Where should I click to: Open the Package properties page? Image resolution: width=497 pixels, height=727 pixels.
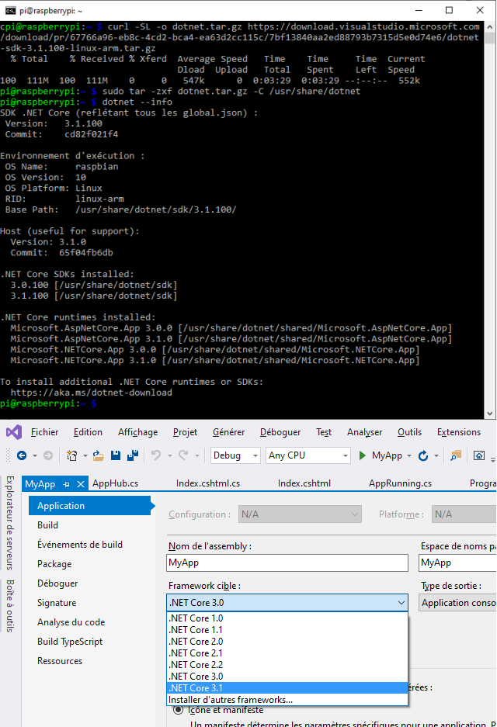[54, 564]
